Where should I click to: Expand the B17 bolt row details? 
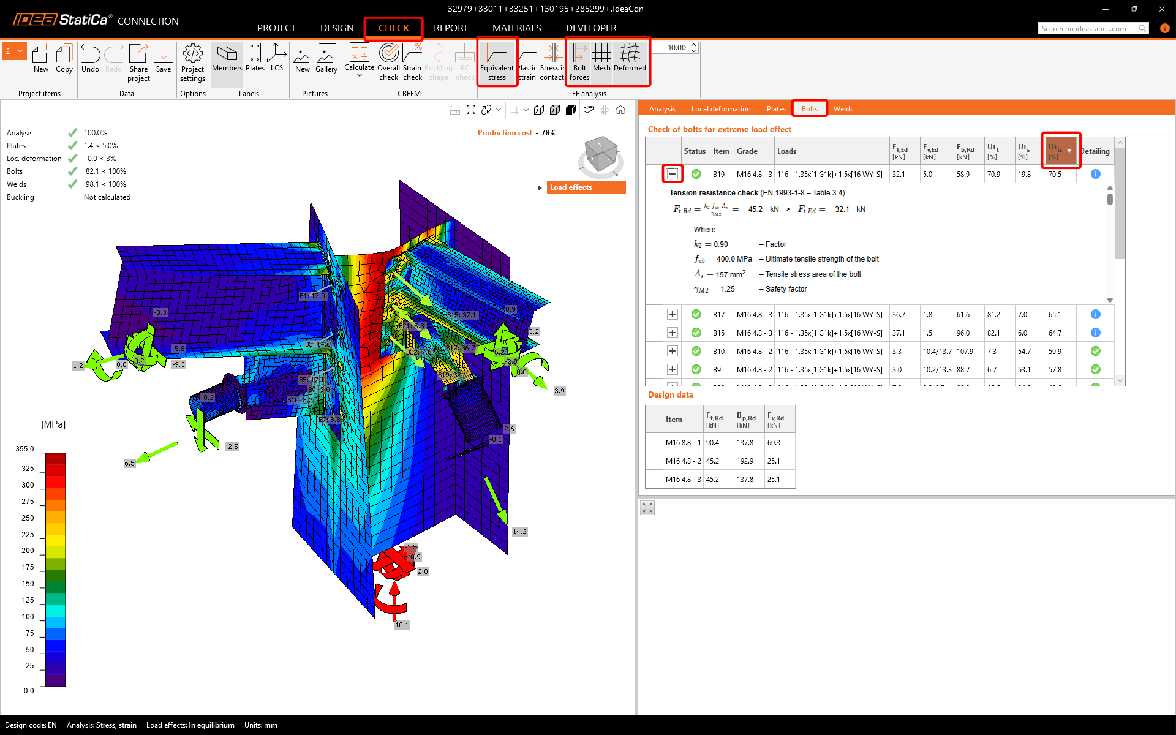(x=673, y=314)
